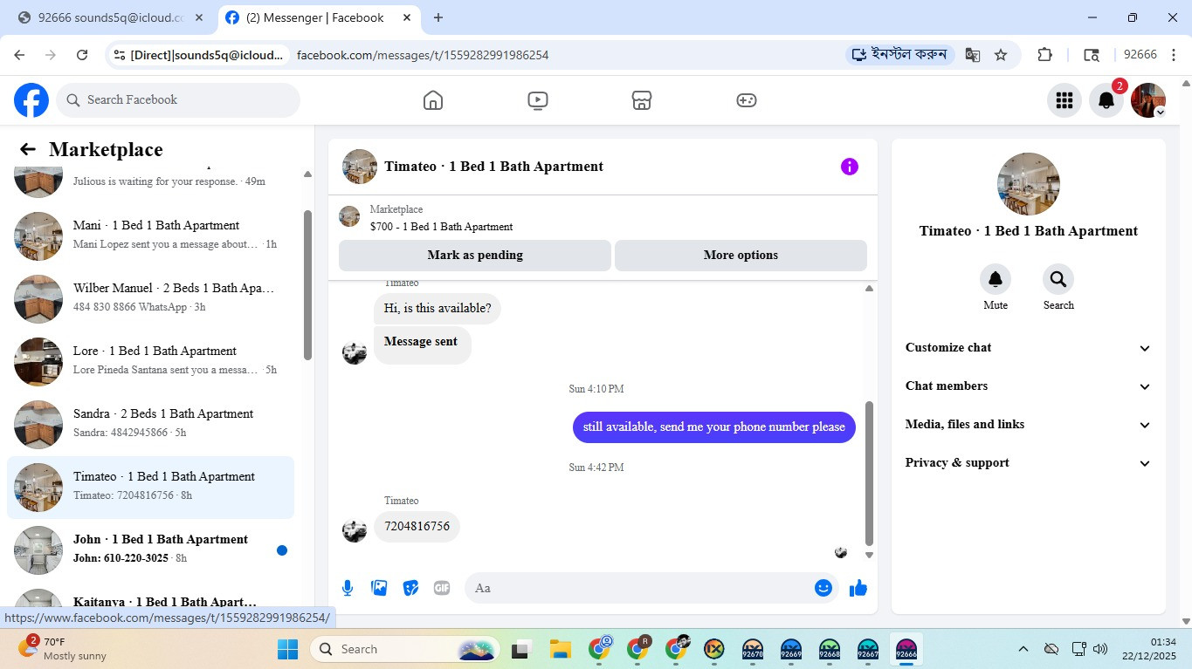This screenshot has width=1192, height=669.
Task: Go to the Home feed icon
Action: (433, 100)
